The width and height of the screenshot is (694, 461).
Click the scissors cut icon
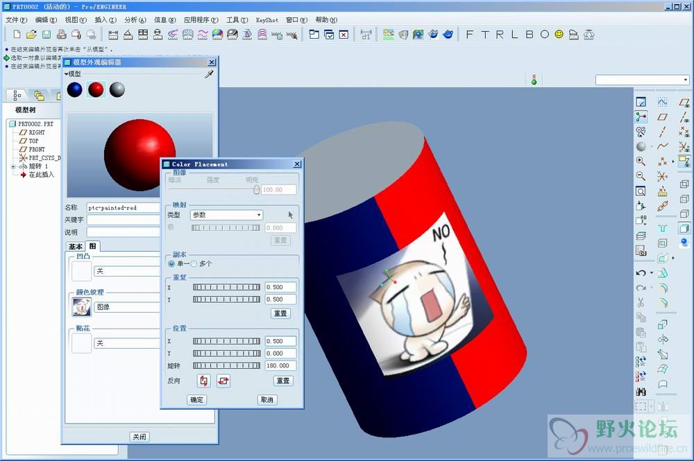(641, 303)
